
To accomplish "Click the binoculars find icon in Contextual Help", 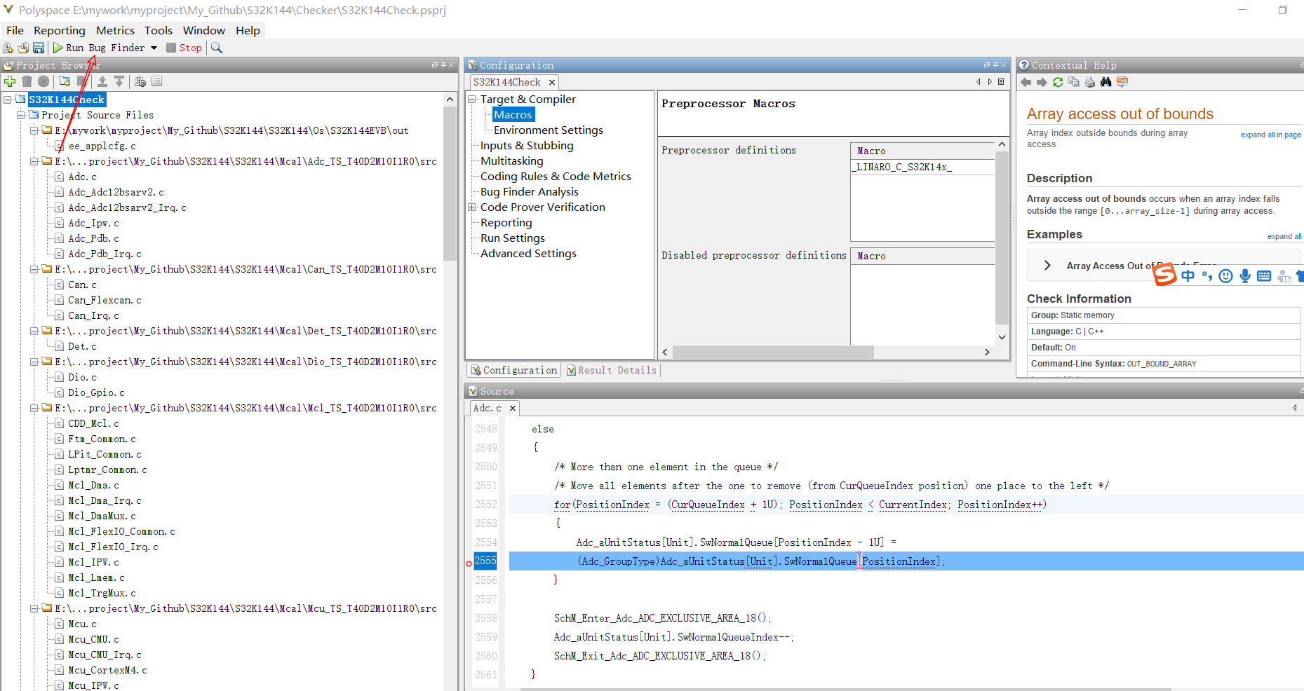I will click(1106, 82).
